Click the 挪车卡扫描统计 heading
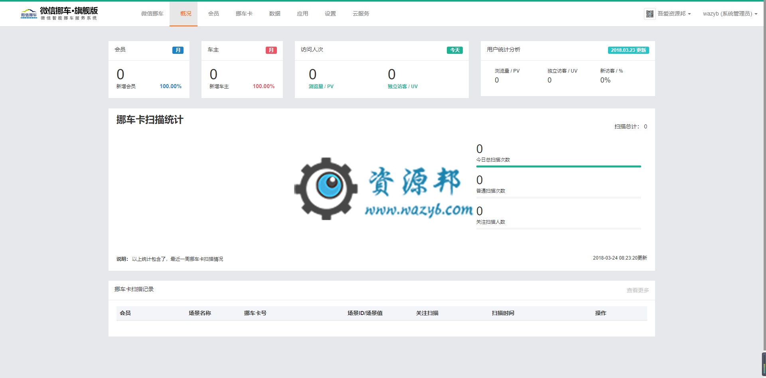Image resolution: width=766 pixels, height=378 pixels. tap(150, 120)
